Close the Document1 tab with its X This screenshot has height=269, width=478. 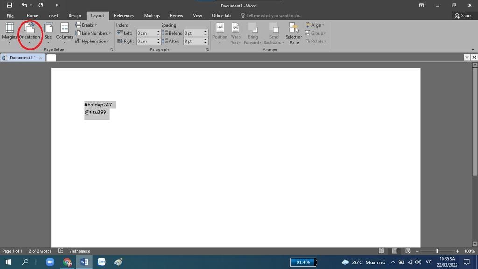[x=40, y=57]
